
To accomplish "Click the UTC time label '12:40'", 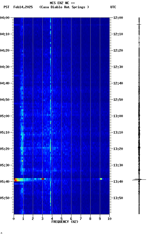I will tap(118, 83).
